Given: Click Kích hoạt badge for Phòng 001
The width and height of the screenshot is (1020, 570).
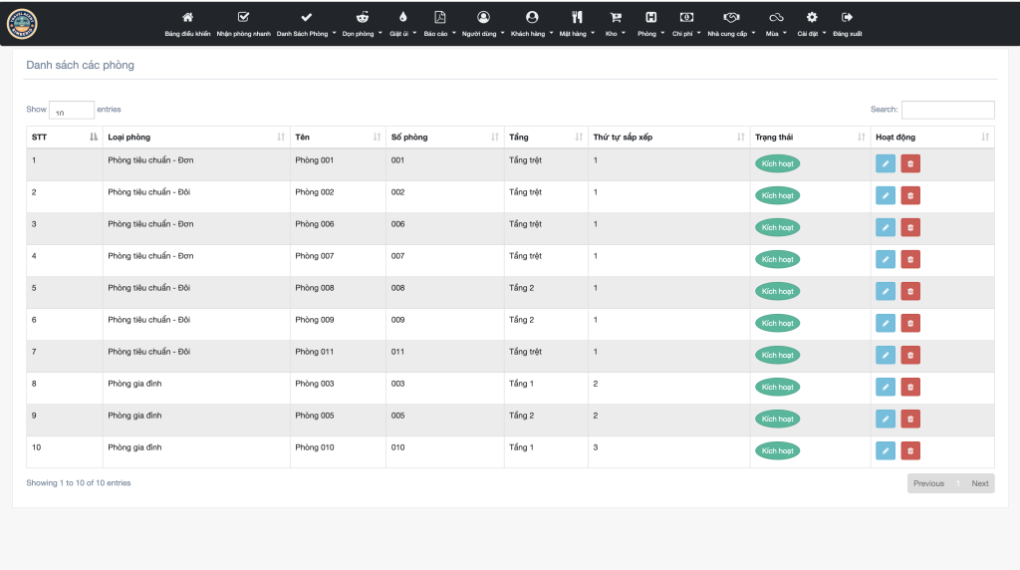Looking at the screenshot, I should 777,164.
